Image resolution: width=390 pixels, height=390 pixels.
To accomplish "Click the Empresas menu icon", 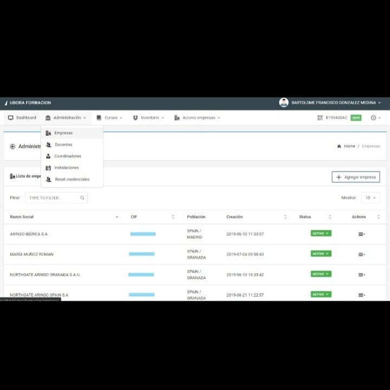I will point(48,133).
